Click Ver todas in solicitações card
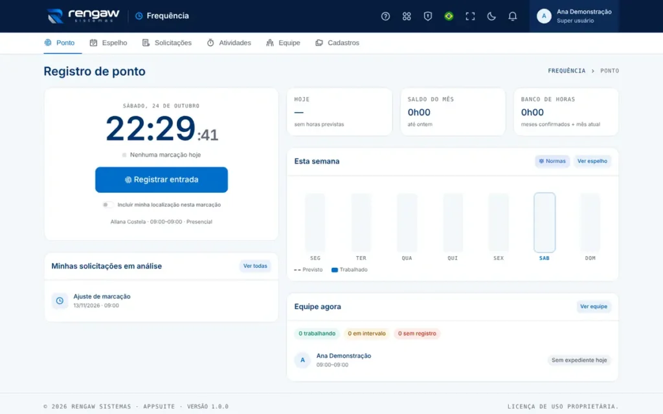 pyautogui.click(x=255, y=266)
